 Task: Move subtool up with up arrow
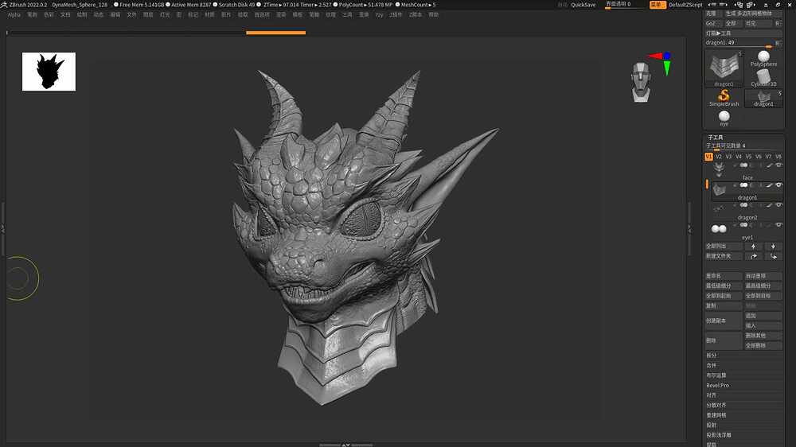click(x=753, y=246)
